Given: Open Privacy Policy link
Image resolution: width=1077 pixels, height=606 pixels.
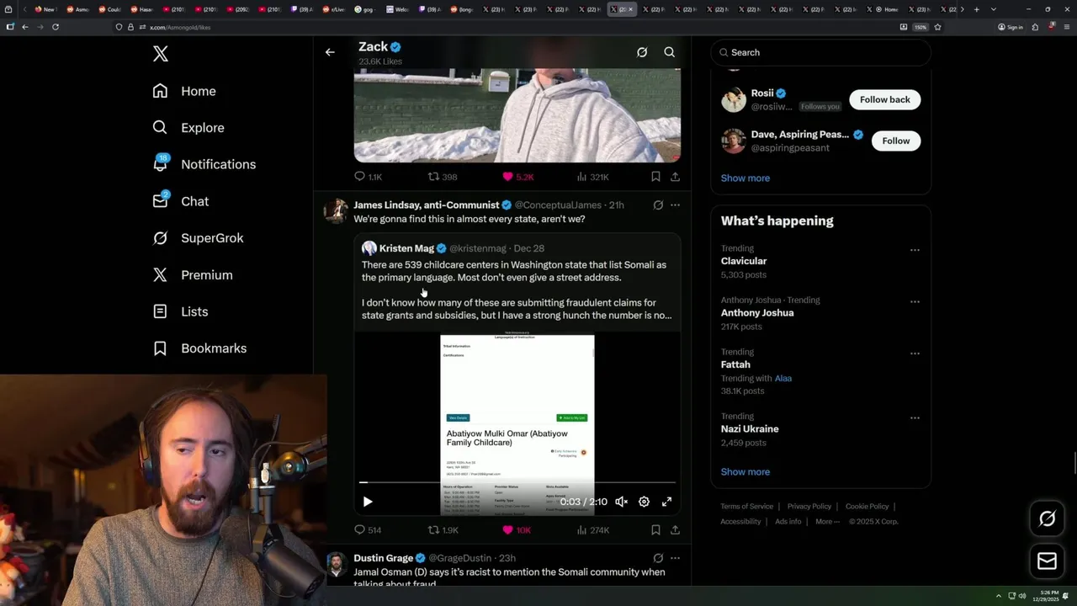Looking at the screenshot, I should click(809, 507).
